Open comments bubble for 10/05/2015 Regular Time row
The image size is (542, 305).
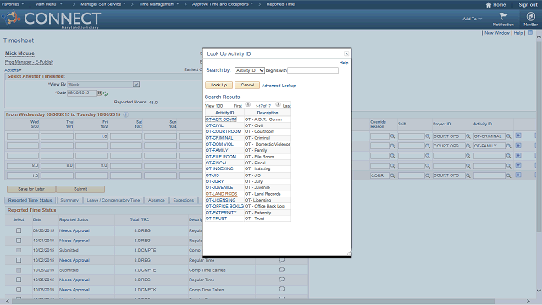click(x=282, y=279)
